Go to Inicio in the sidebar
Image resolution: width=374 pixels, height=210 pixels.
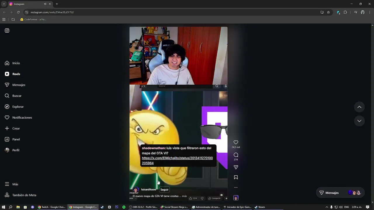click(x=12, y=63)
